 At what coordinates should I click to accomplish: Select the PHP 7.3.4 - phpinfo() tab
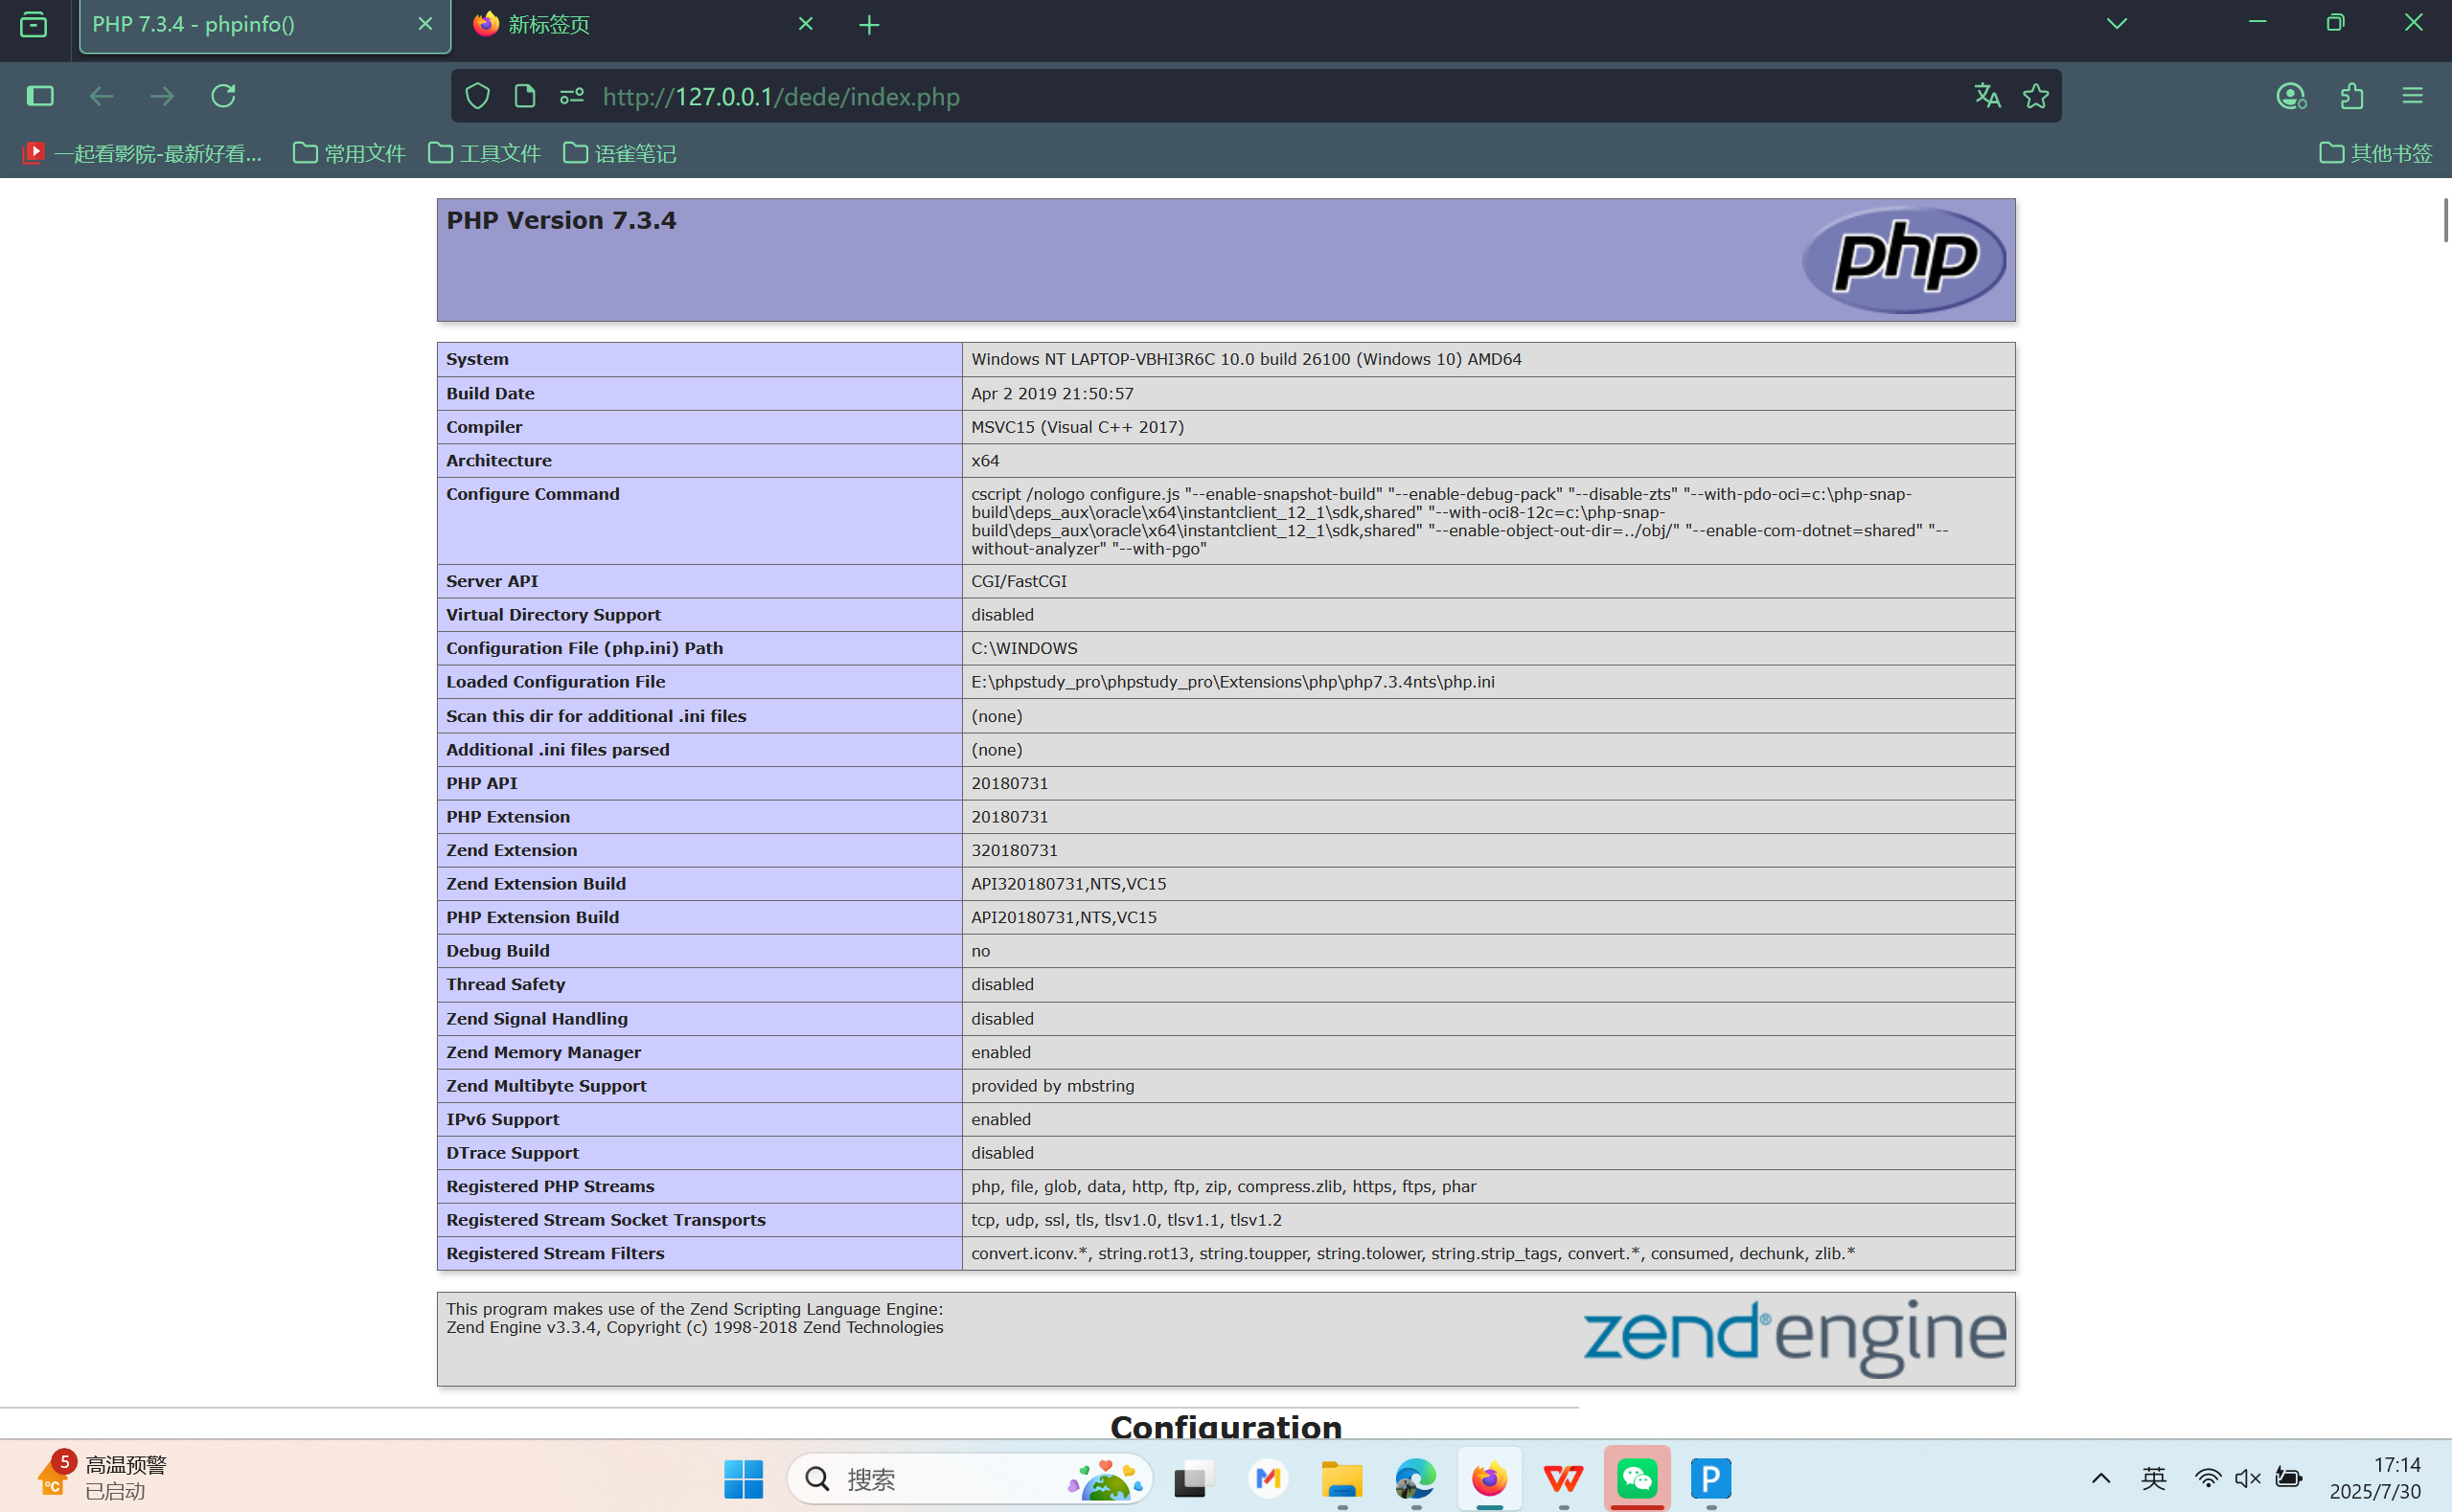pyautogui.click(x=265, y=25)
